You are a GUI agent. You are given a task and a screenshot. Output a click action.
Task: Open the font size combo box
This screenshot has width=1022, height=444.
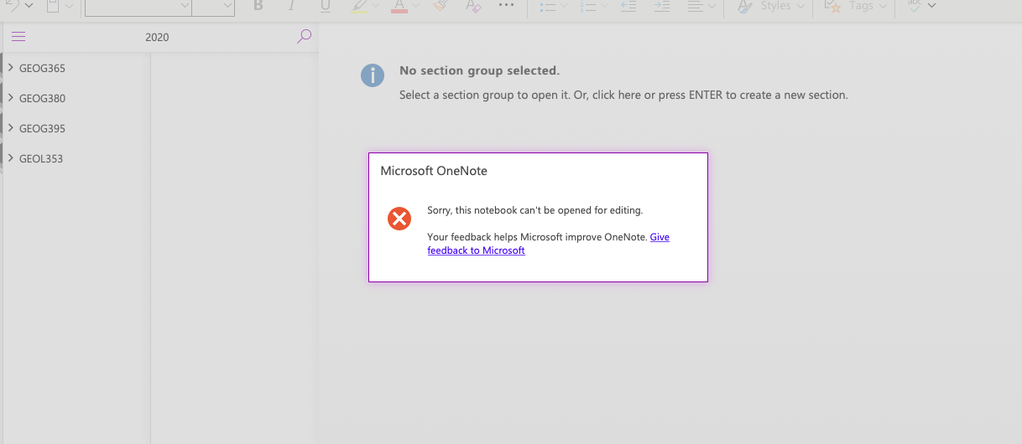coord(213,6)
